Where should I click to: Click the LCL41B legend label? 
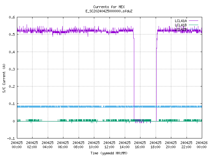[x=181, y=25]
